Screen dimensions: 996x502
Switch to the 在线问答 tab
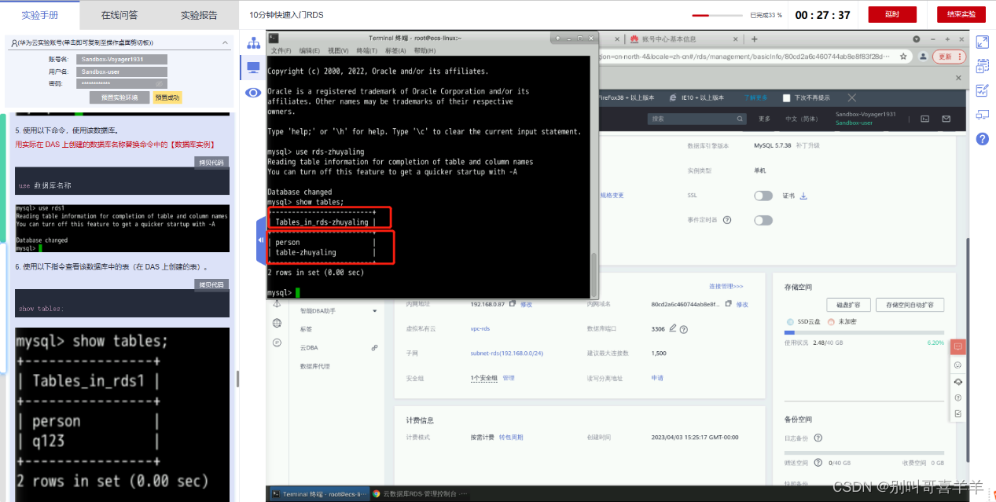click(119, 14)
